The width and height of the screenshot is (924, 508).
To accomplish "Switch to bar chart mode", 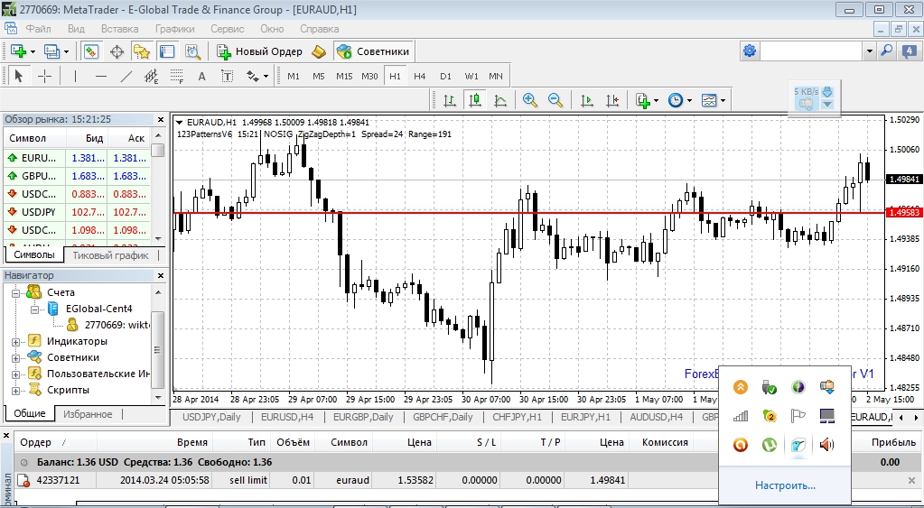I will [450, 101].
